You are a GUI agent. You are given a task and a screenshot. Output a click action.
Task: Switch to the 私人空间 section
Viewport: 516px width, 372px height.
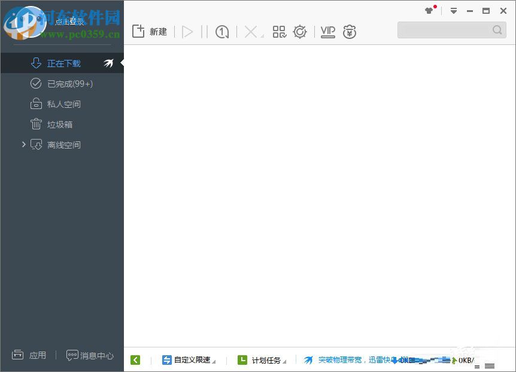[x=62, y=104]
